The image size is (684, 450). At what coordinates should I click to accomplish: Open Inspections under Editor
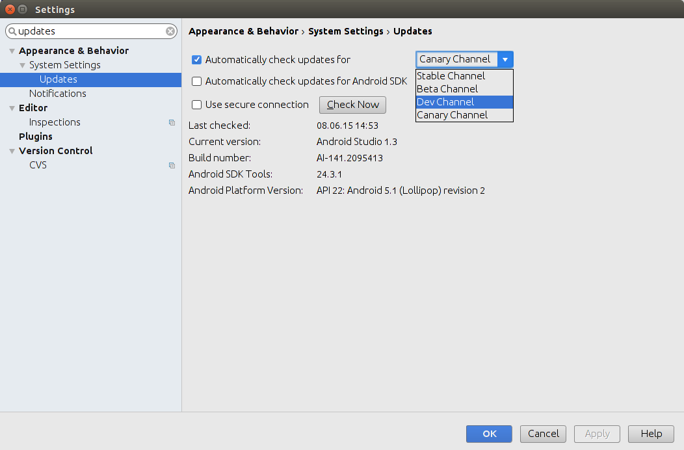[55, 122]
